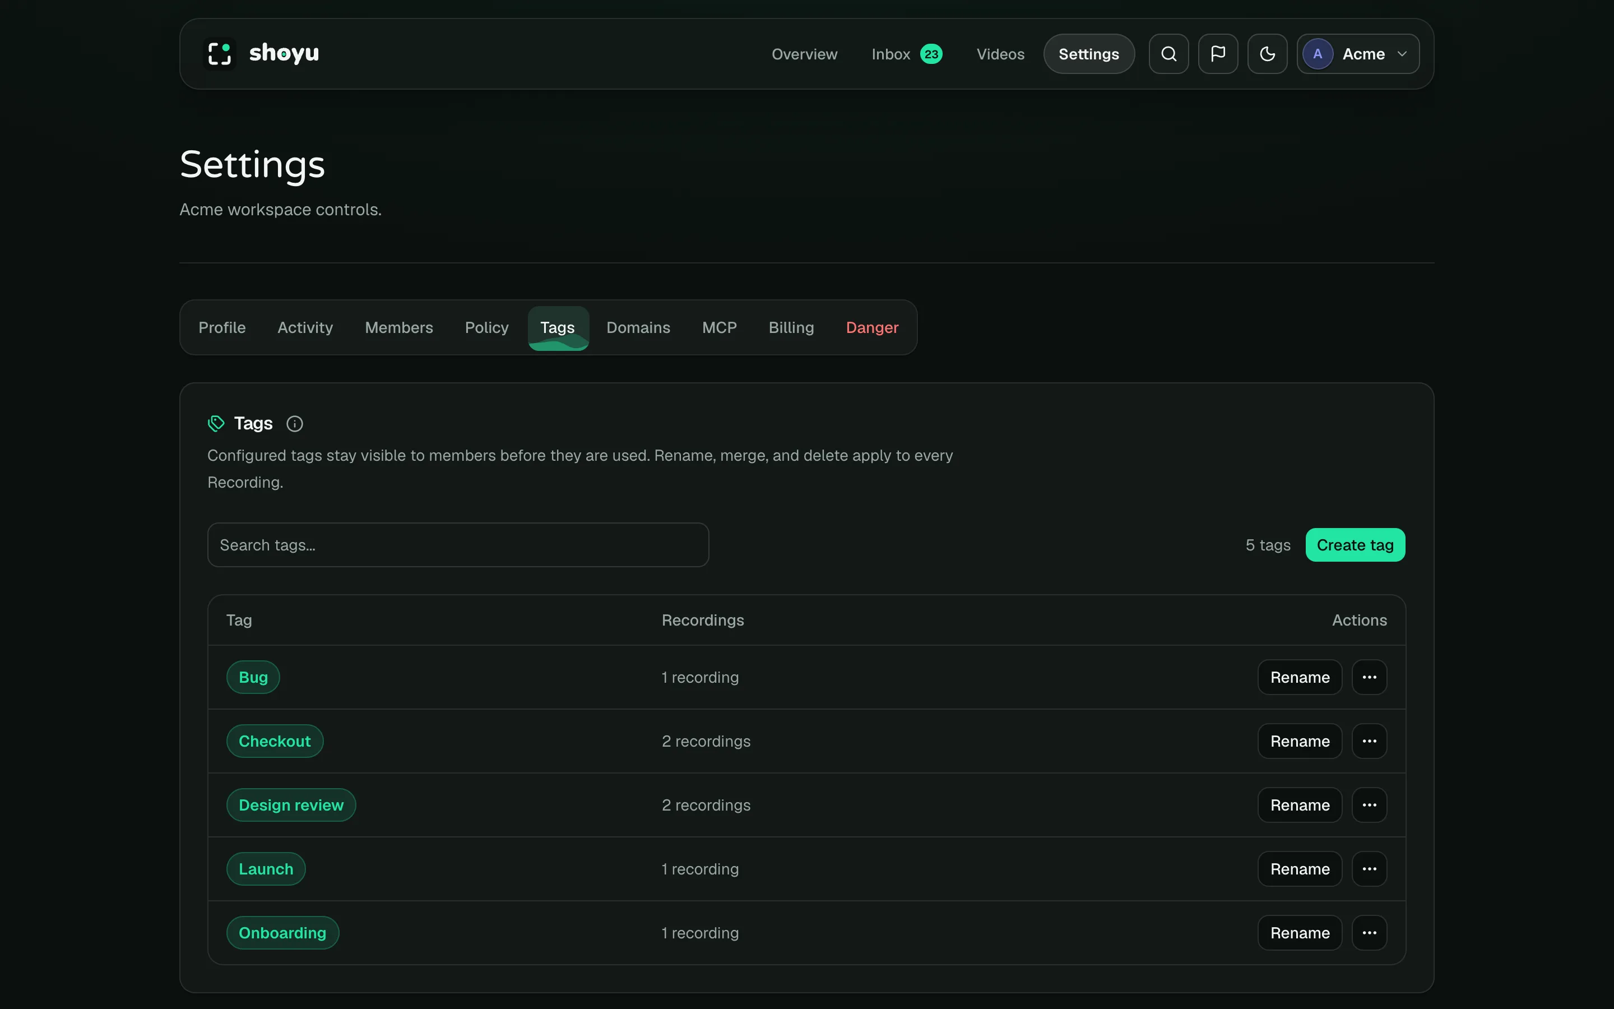The height and width of the screenshot is (1009, 1614).
Task: Select the Tags tab
Action: [x=558, y=328]
